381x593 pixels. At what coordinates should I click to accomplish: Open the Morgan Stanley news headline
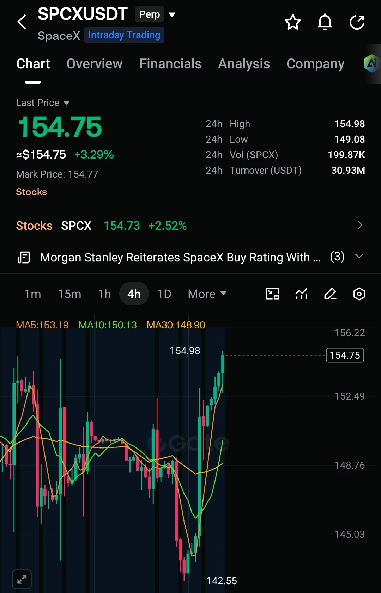click(180, 258)
